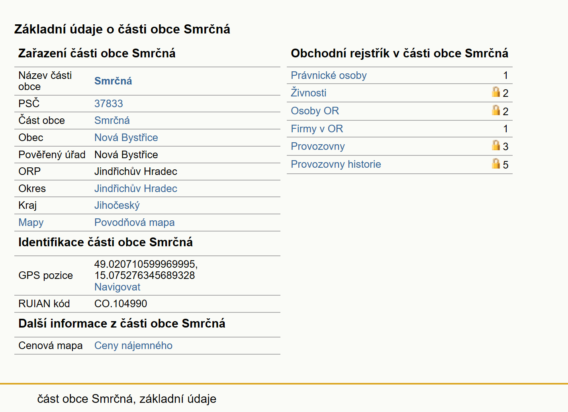568x412 pixels.
Task: Click Navigovat under GPS coordinates
Action: click(117, 287)
